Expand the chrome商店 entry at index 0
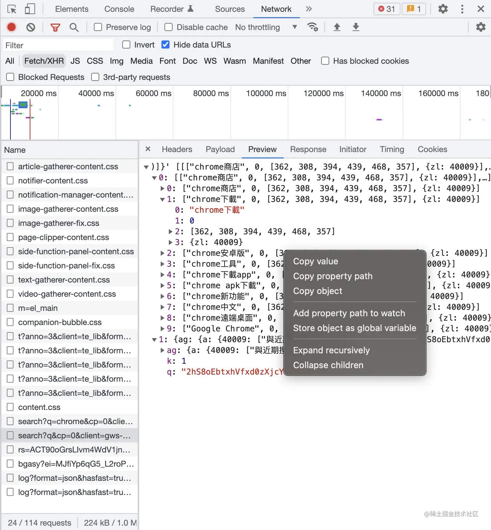Screen dimensions: 491x530 pos(162,188)
